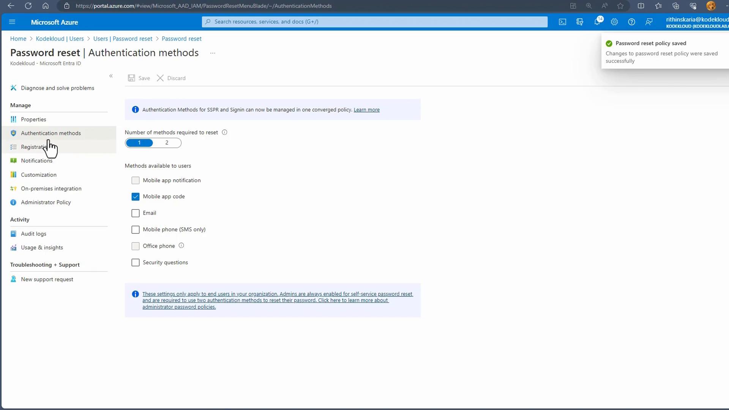
Task: Open Registration menu item
Action: [x=59, y=147]
